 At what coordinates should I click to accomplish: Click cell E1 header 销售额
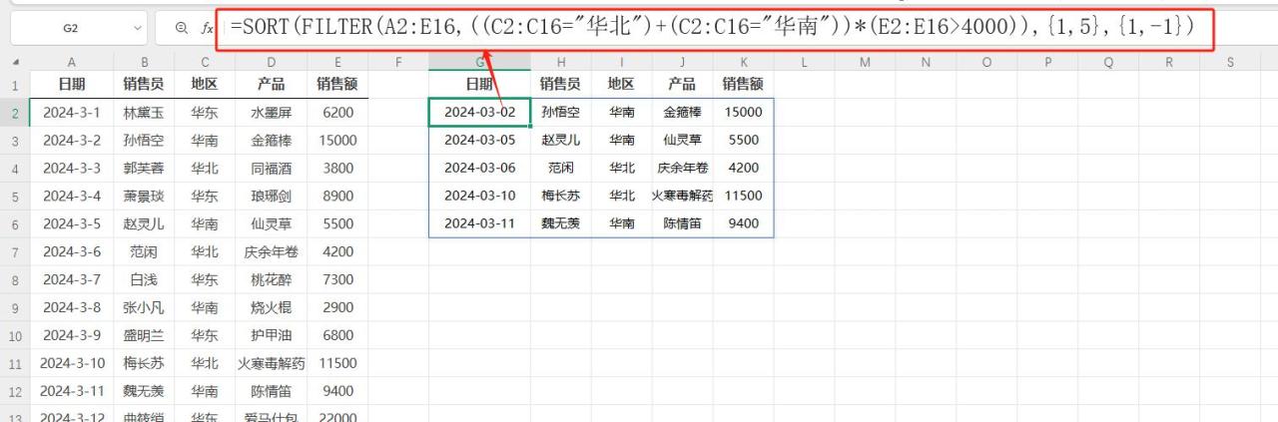point(337,85)
